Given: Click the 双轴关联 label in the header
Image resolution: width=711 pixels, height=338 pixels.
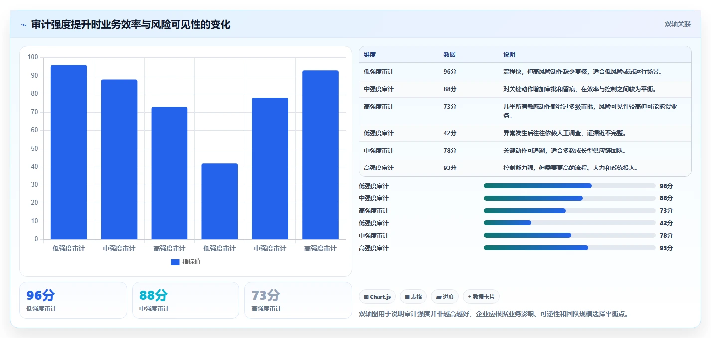Looking at the screenshot, I should tap(677, 24).
